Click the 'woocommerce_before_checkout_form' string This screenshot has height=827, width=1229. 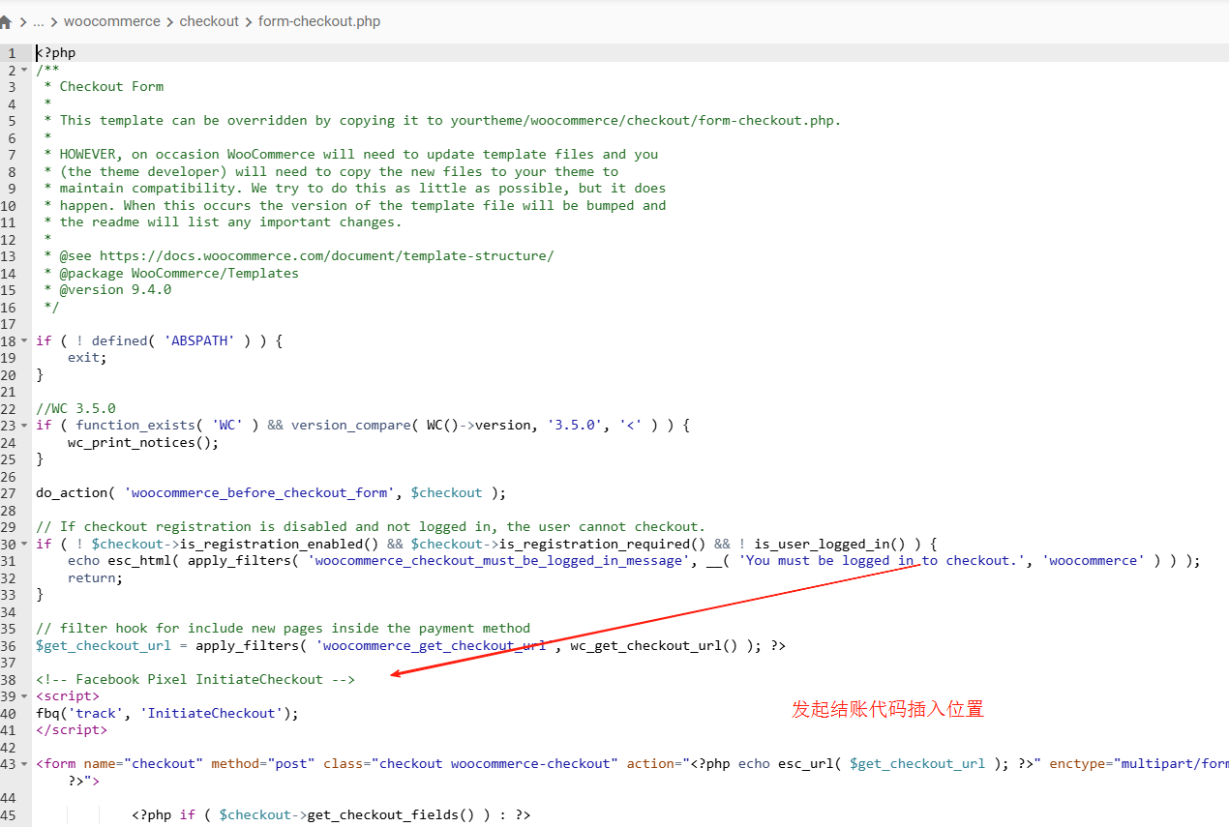[259, 492]
